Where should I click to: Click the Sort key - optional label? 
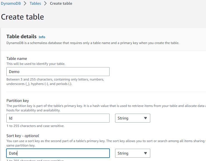pos(23,136)
